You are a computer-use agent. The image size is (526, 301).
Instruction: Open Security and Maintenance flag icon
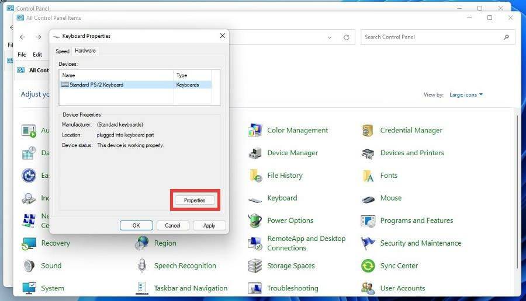[368, 243]
